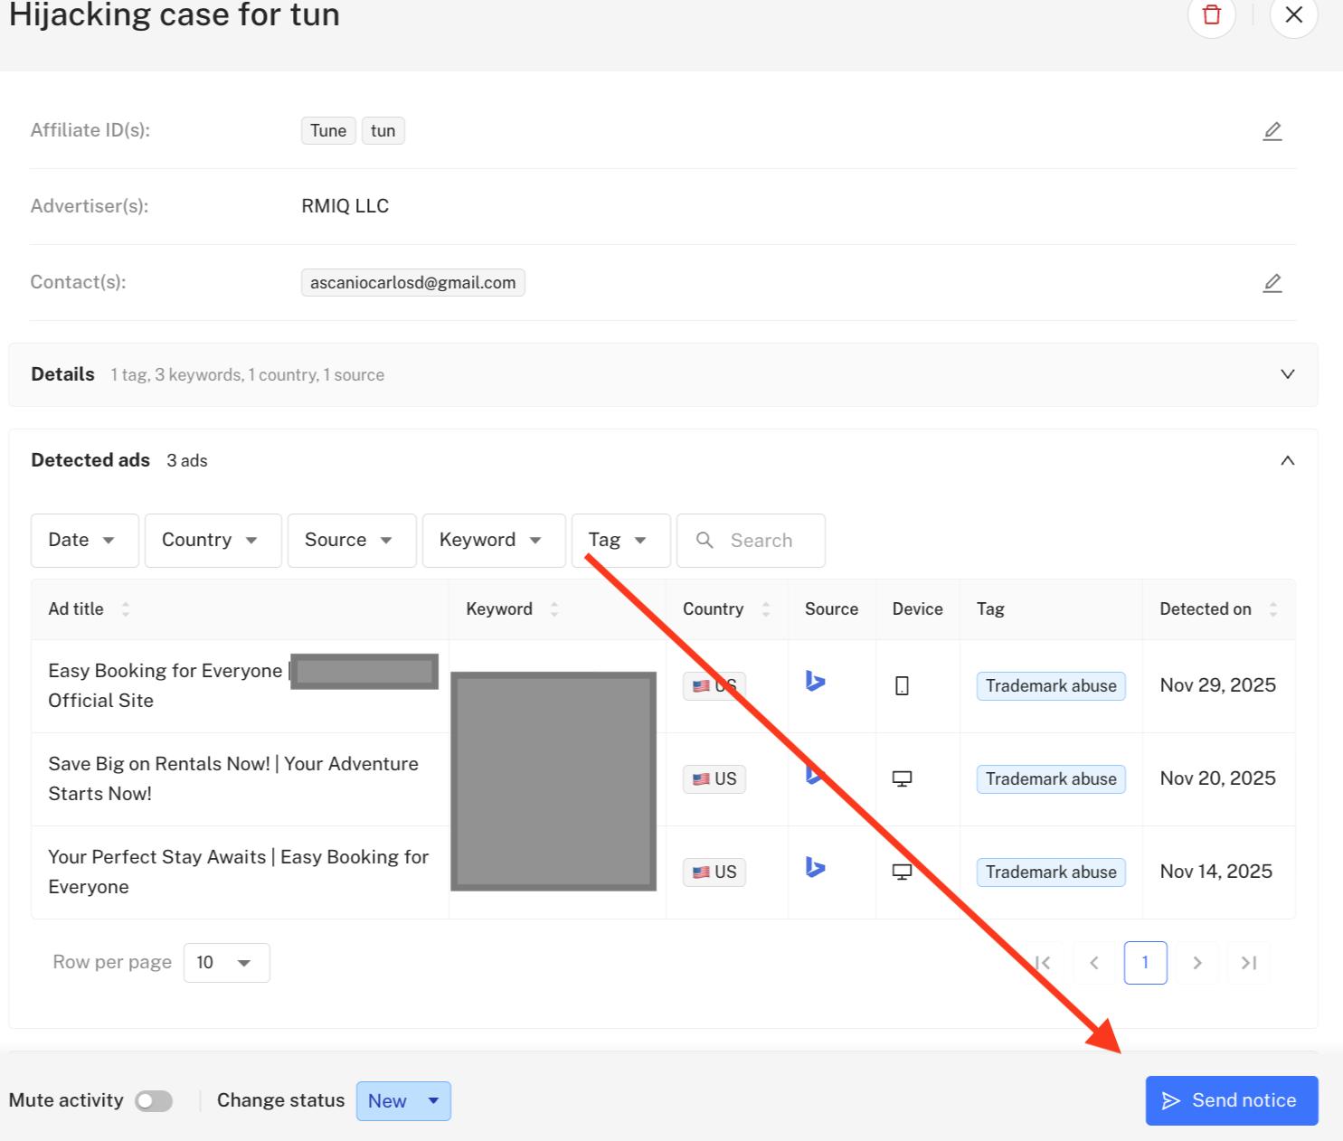Viewport: 1343px width, 1141px height.
Task: Edit the Contact(s) with pencil icon
Action: coord(1272,283)
